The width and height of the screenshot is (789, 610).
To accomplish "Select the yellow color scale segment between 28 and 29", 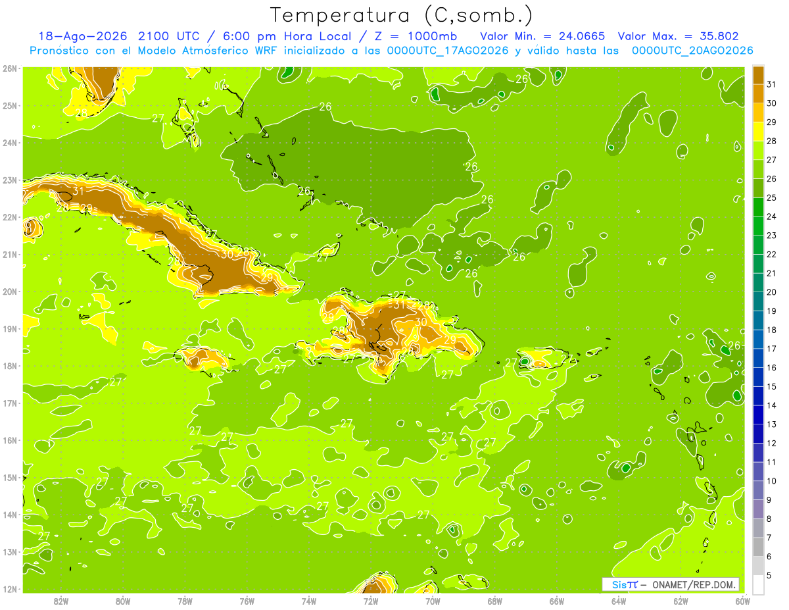I will point(758,131).
